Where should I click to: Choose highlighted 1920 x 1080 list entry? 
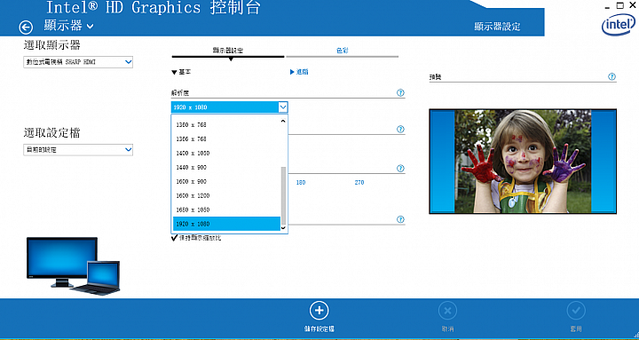226,224
